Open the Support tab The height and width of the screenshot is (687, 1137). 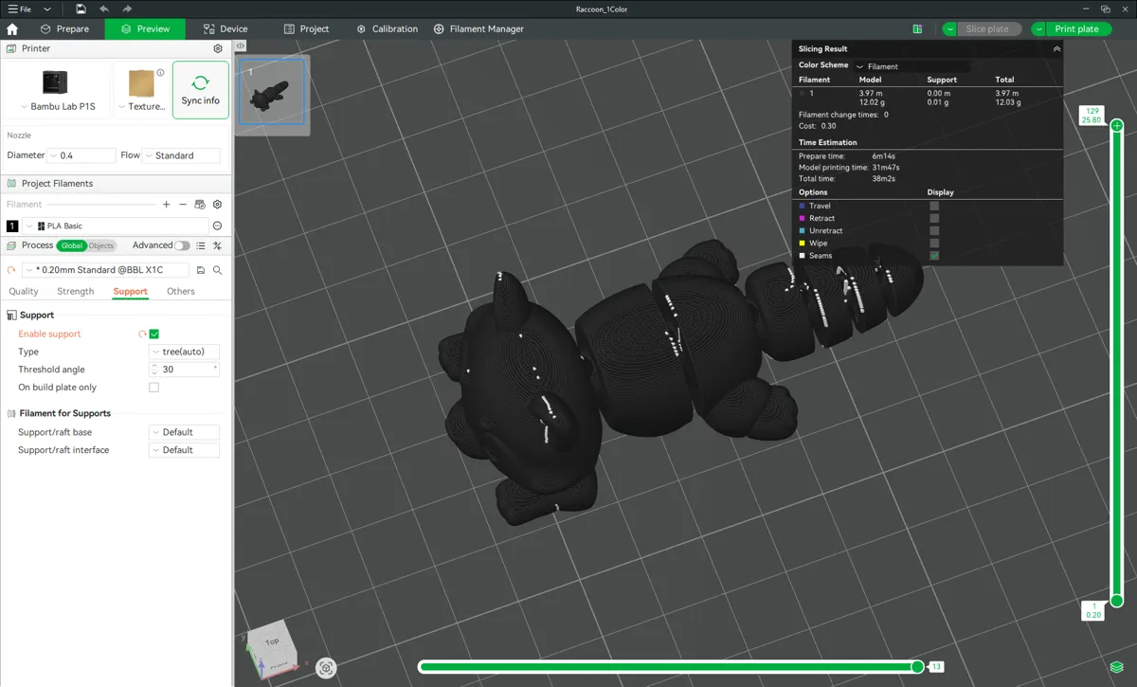(x=130, y=291)
